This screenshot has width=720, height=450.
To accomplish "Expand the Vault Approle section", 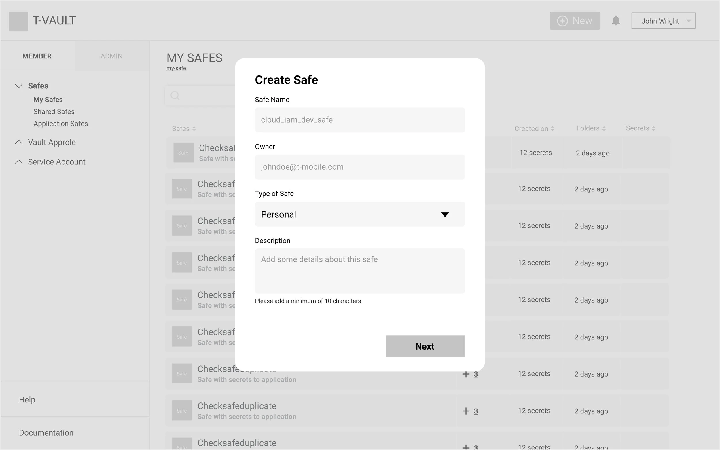I will [x=19, y=142].
